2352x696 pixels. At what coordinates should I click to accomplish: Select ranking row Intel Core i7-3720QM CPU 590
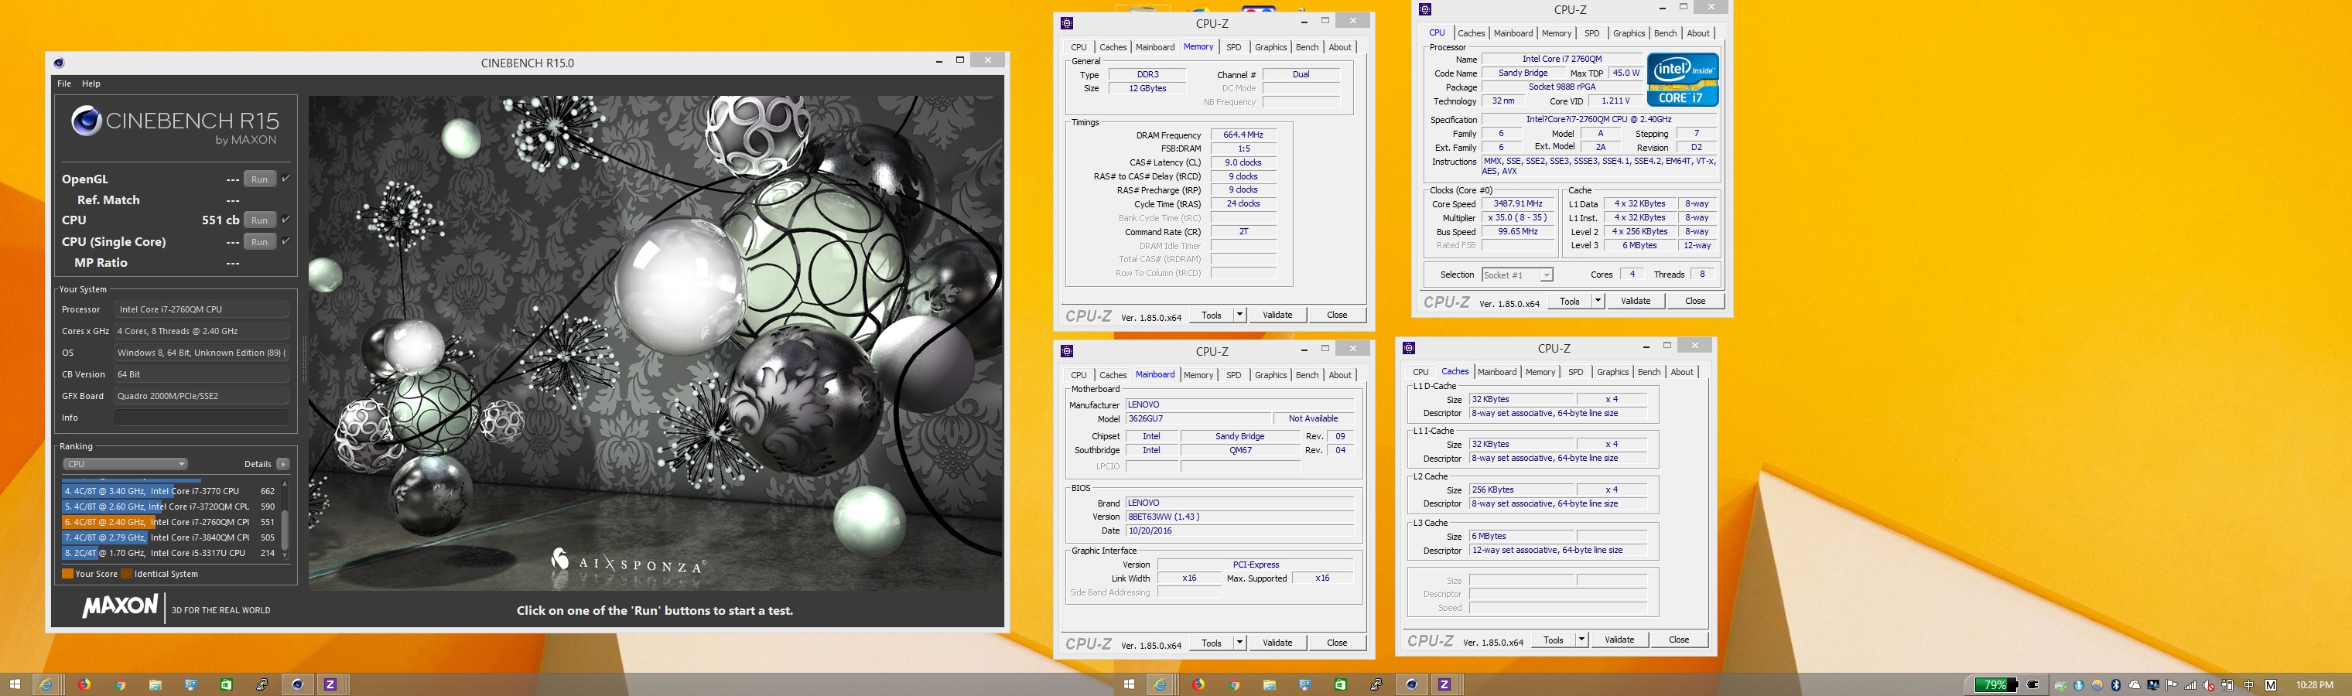(170, 507)
